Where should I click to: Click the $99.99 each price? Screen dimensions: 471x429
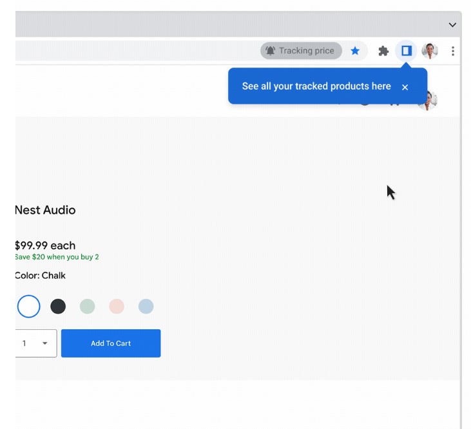[x=45, y=245]
